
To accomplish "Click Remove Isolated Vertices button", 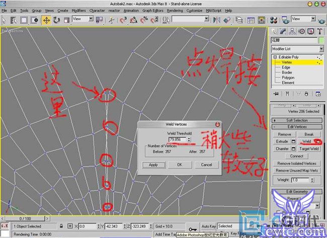I will 297,164.
